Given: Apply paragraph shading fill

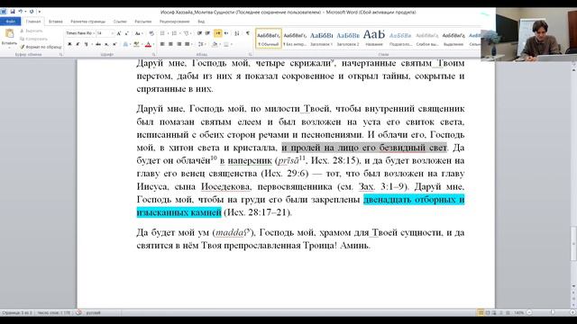Looking at the screenshot, I should coord(215,44).
